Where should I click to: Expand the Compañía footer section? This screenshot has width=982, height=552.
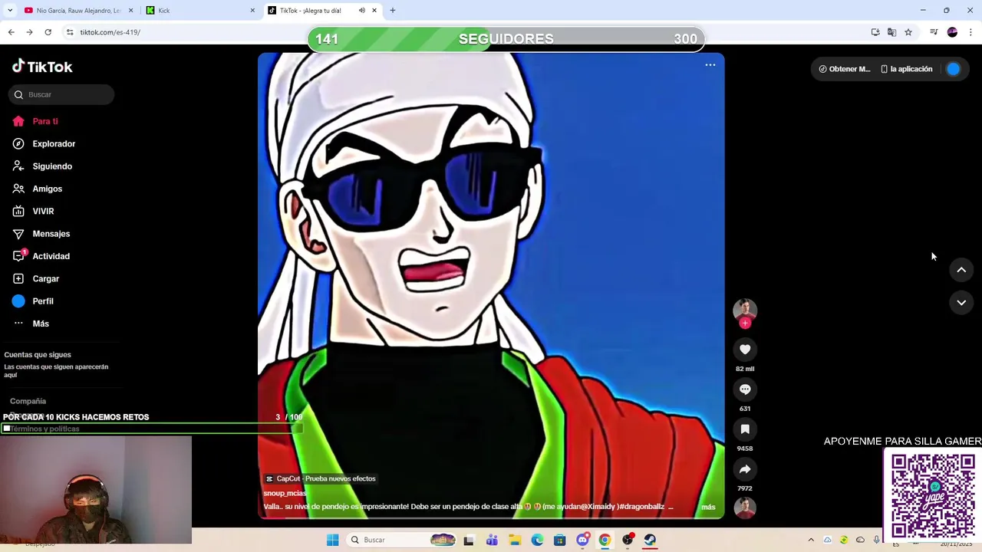pos(28,401)
